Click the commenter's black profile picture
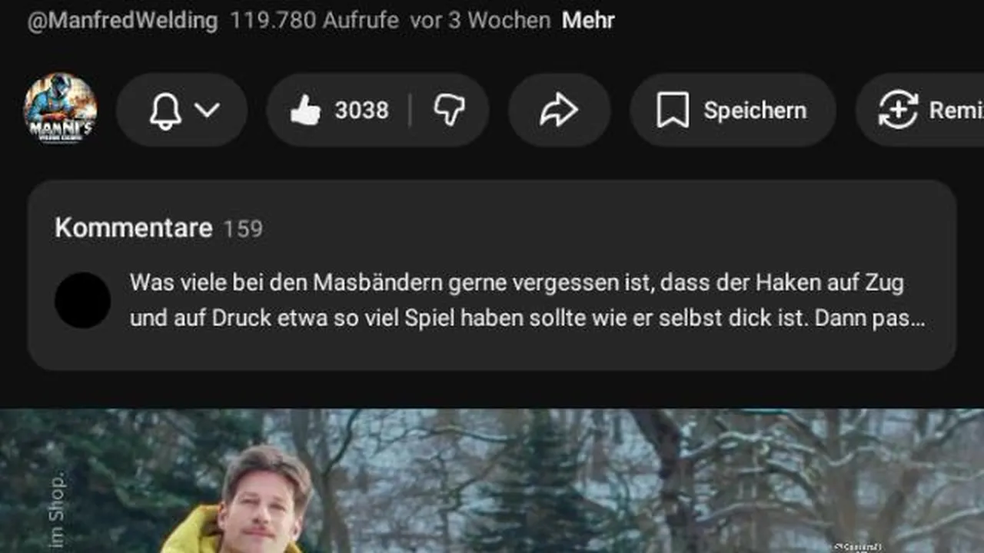Image resolution: width=984 pixels, height=553 pixels. click(x=82, y=300)
